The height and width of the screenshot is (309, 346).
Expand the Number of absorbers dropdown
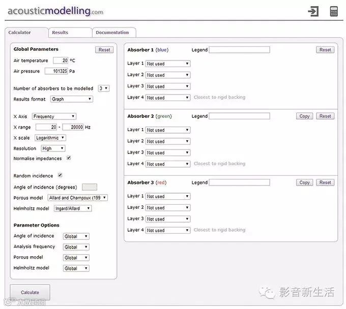pos(104,88)
